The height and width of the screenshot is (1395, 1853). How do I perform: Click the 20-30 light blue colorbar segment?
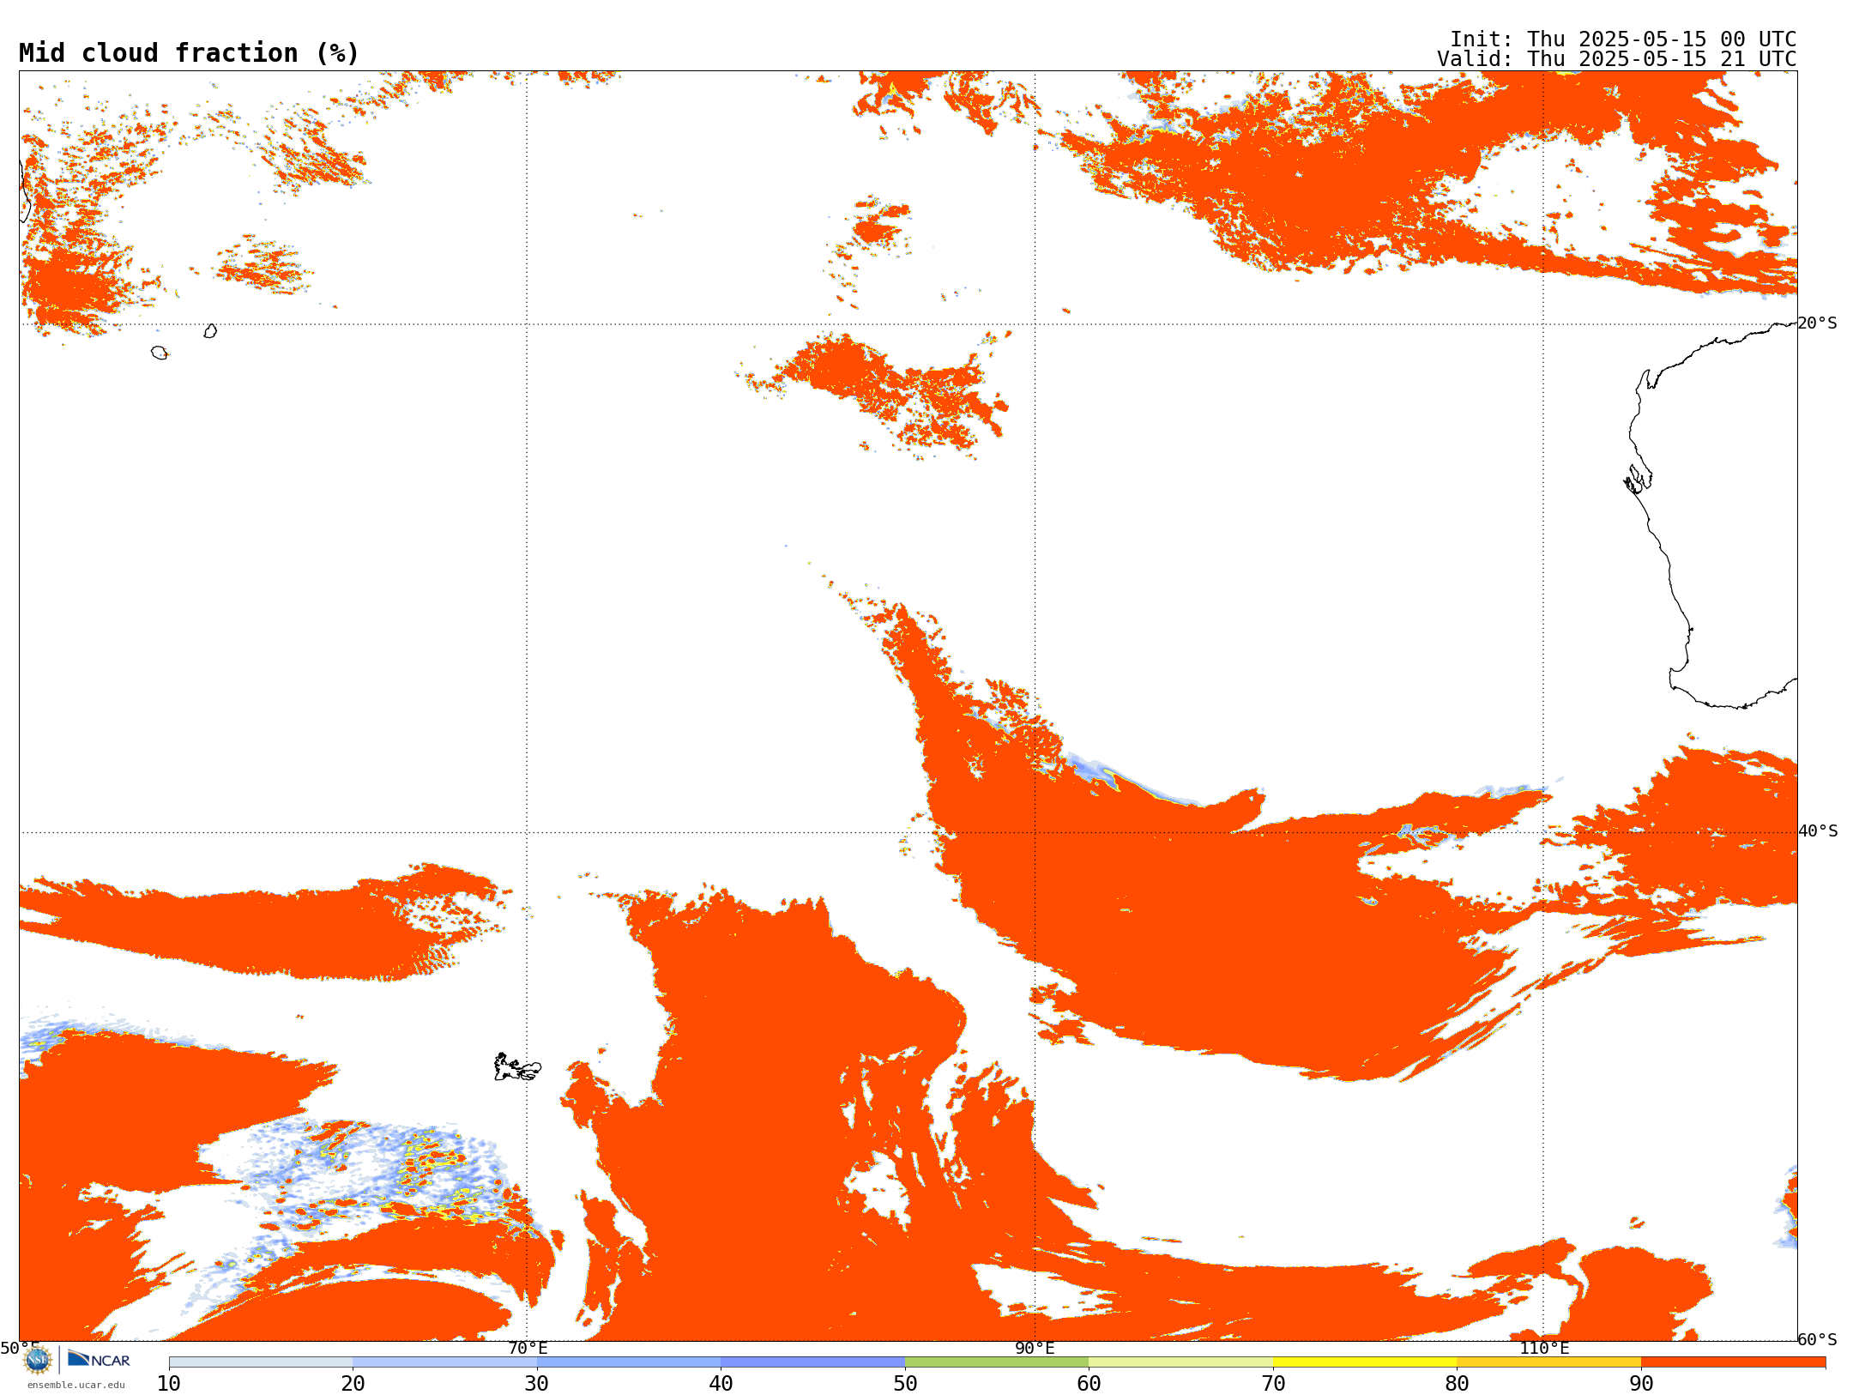[x=444, y=1362]
